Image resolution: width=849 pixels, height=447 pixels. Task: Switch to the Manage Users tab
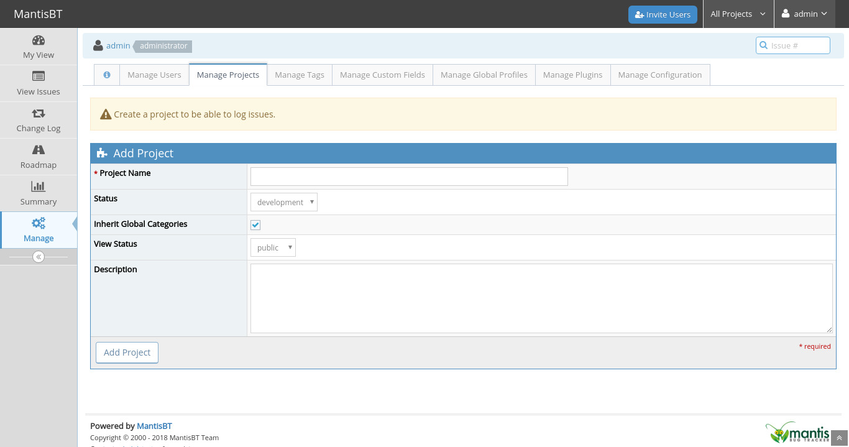pyautogui.click(x=154, y=75)
